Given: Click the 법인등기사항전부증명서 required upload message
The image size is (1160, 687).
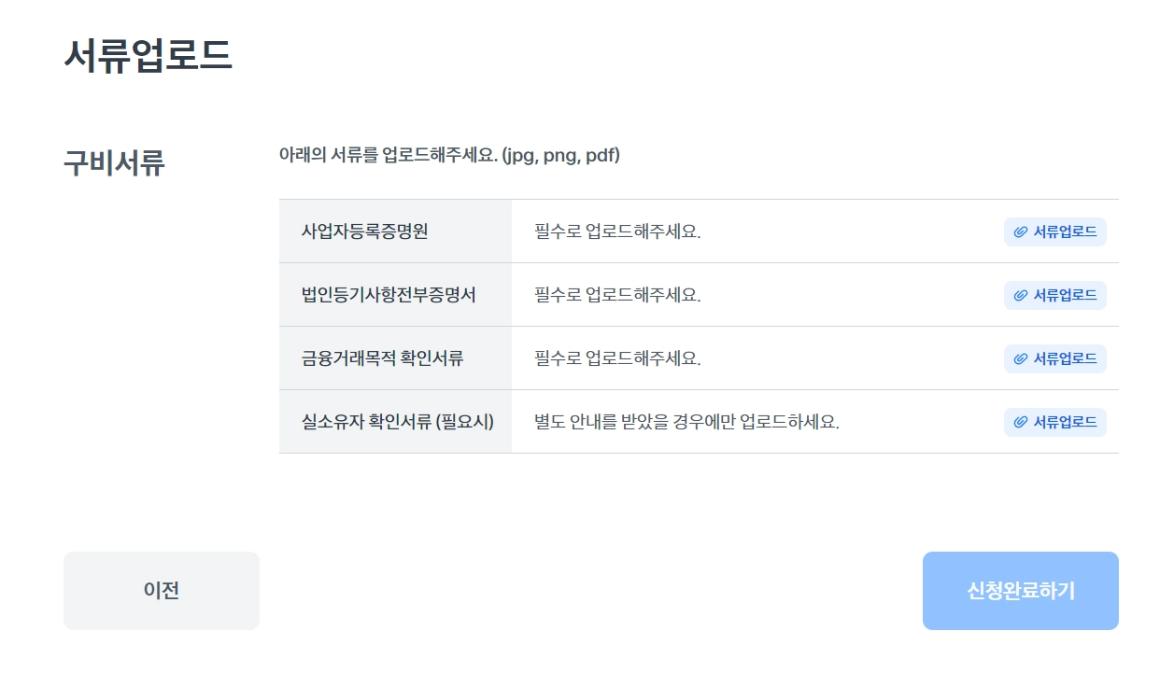Looking at the screenshot, I should coord(617,295).
